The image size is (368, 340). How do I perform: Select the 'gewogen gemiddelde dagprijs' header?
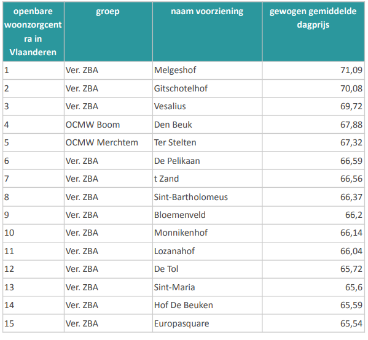click(x=313, y=32)
